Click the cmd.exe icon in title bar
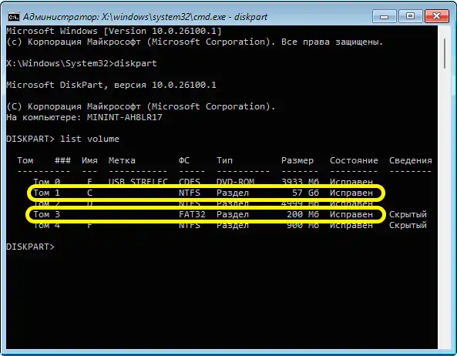 click(13, 17)
